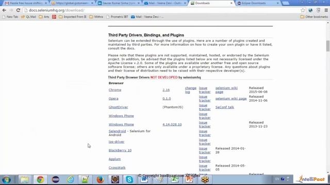330x185 pixels.
Task: Open the ios-driver link
Action: coord(117,142)
